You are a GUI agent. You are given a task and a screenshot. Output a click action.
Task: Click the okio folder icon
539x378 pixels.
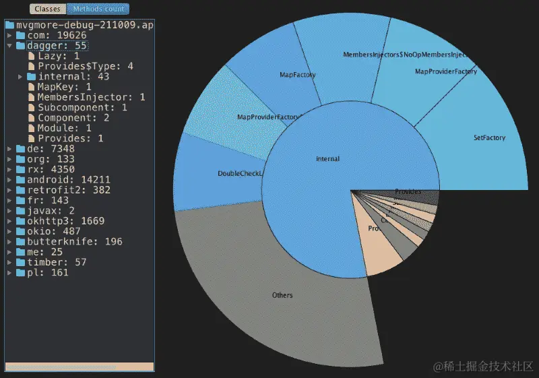[x=21, y=231]
